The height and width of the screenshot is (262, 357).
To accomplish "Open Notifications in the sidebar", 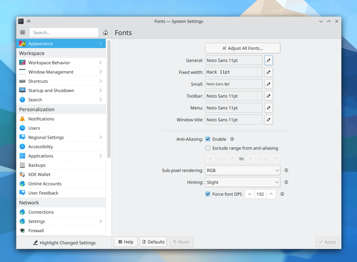I will click(x=41, y=119).
